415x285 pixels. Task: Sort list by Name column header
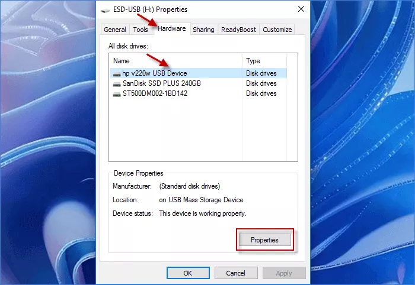175,61
